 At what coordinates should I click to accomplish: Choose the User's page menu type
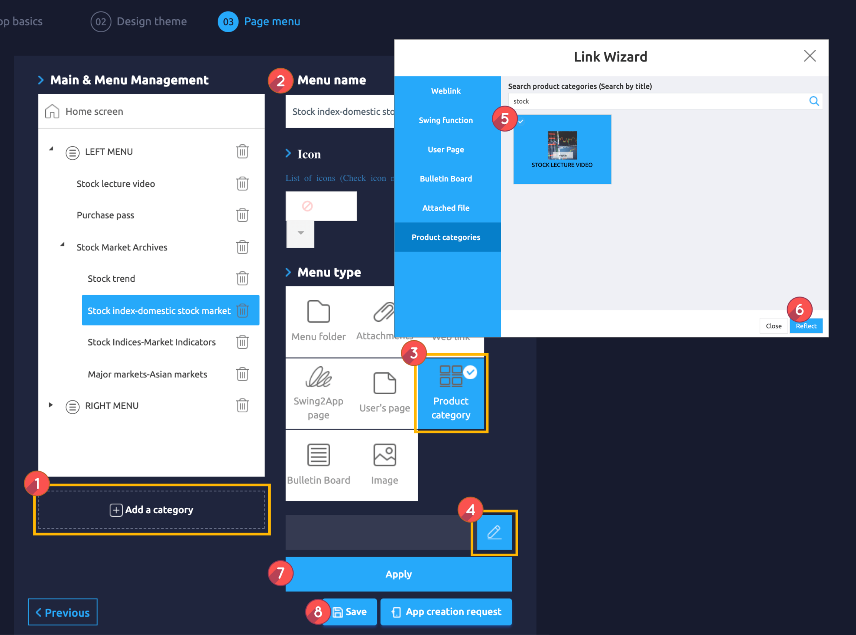(384, 384)
